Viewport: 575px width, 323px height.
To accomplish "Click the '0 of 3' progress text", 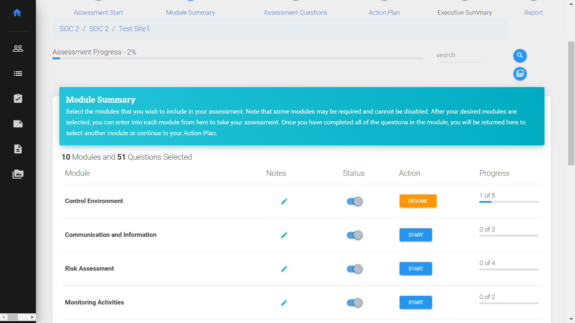I will tap(487, 229).
